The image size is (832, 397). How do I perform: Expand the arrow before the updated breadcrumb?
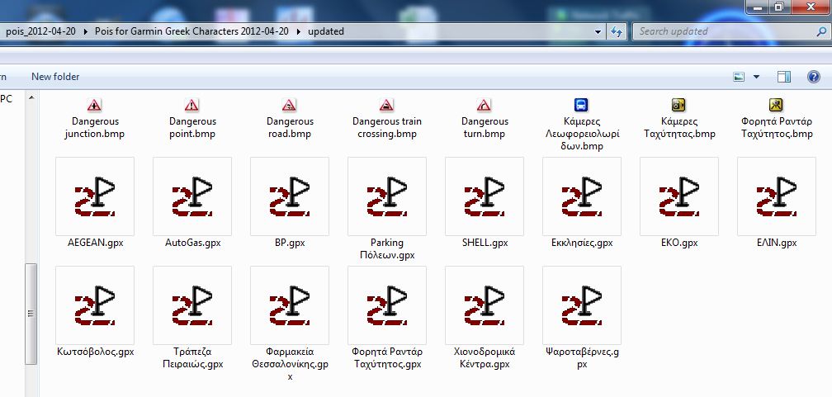tap(298, 31)
